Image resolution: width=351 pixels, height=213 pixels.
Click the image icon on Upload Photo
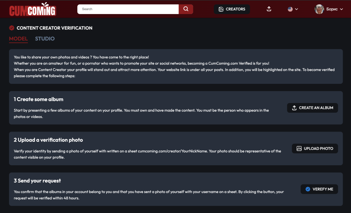point(299,148)
